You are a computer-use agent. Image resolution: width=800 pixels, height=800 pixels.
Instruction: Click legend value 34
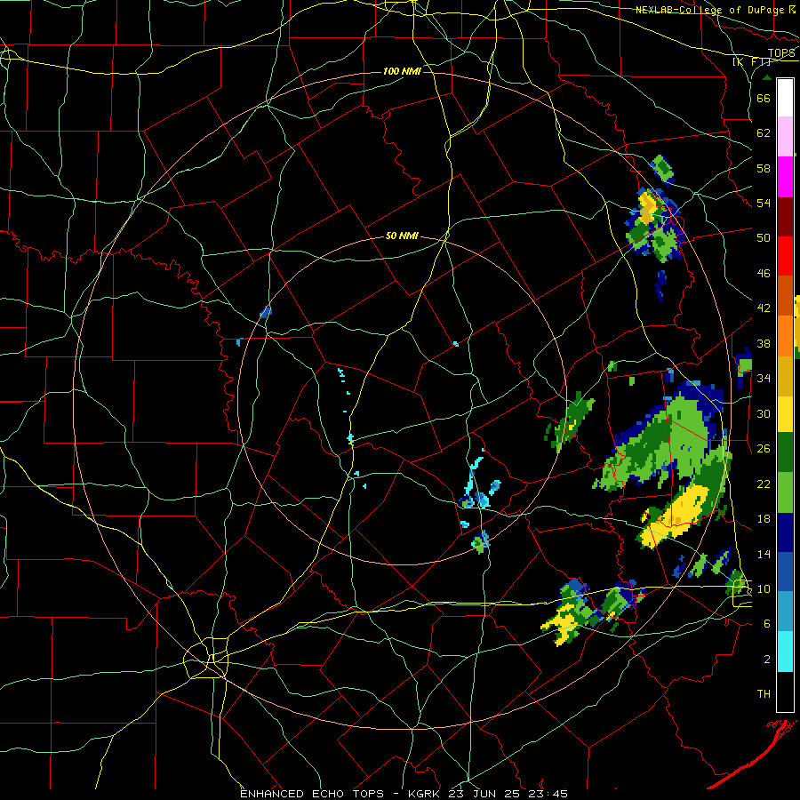point(764,379)
